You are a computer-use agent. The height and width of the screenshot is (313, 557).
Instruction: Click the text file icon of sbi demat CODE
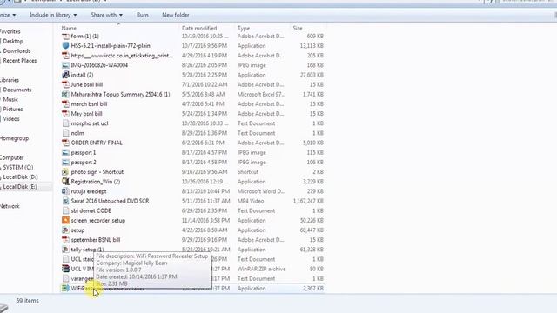tap(65, 210)
